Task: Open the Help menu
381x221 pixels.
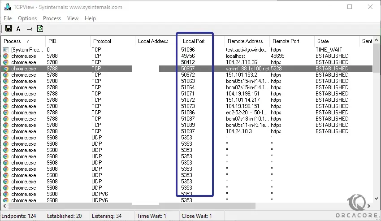Action: click(90, 18)
